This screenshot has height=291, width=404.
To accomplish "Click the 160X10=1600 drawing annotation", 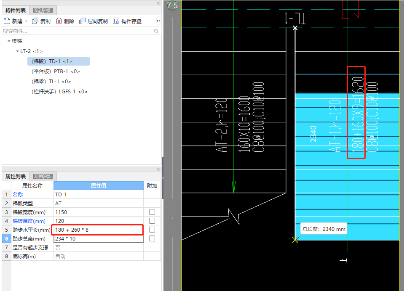I will pyautogui.click(x=244, y=124).
